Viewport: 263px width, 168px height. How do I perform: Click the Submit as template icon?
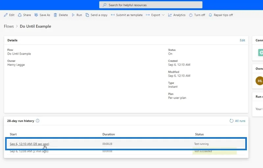pyautogui.click(x=113, y=15)
